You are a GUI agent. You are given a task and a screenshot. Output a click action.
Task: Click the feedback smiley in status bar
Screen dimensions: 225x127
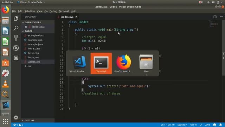point(214,125)
